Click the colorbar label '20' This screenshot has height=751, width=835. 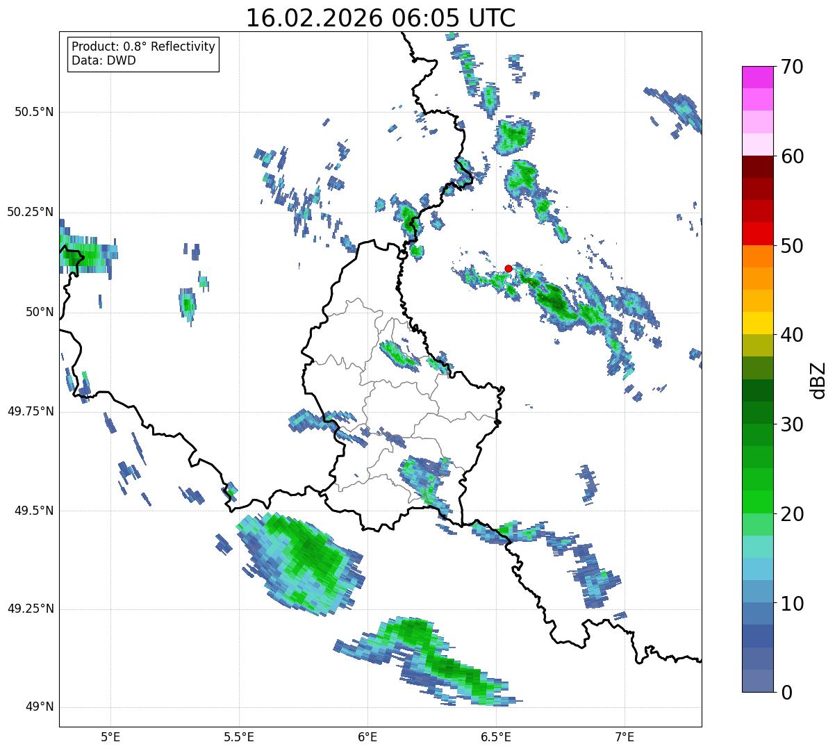[x=791, y=514]
